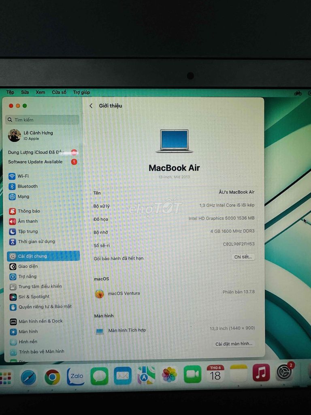This screenshot has width=311, height=415.
Task: Open FaceTime from the Dock
Action: pos(192,374)
